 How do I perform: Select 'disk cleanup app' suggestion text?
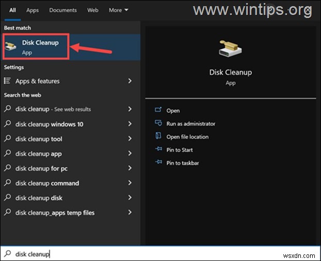coord(39,154)
